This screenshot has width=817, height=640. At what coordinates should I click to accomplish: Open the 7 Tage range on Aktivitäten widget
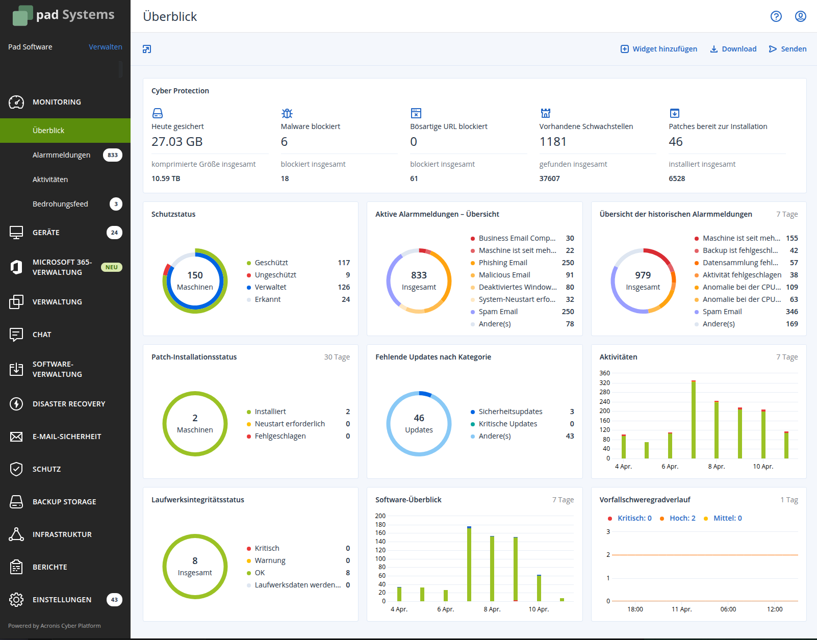[787, 357]
